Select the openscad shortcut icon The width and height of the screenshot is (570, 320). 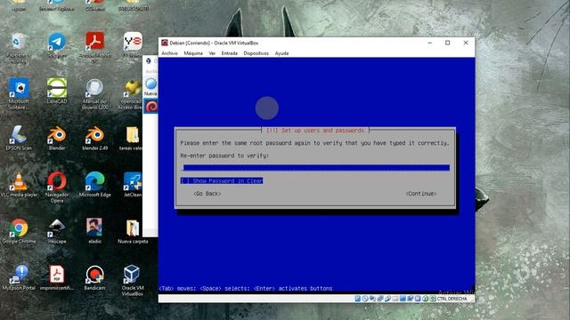pyautogui.click(x=132, y=93)
